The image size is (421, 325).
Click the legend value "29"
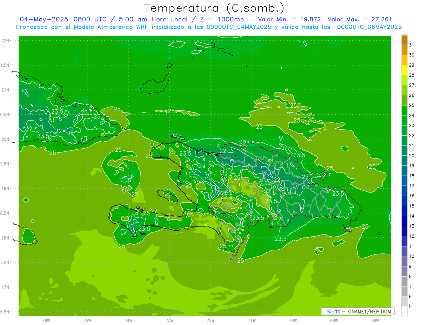pos(412,65)
